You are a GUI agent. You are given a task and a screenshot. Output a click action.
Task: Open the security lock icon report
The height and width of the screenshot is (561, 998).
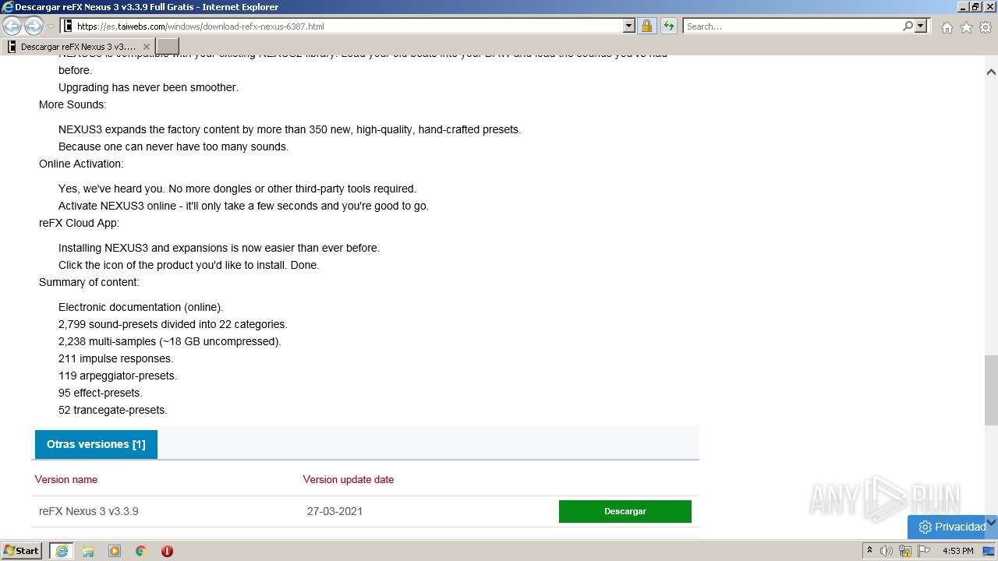646,26
